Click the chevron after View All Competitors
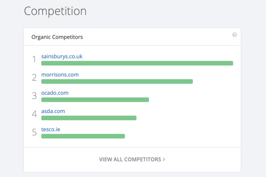 (x=164, y=159)
